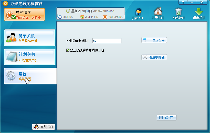Select the 计划关机 sidebar item
Screen dimensions: 210x133
29,57
